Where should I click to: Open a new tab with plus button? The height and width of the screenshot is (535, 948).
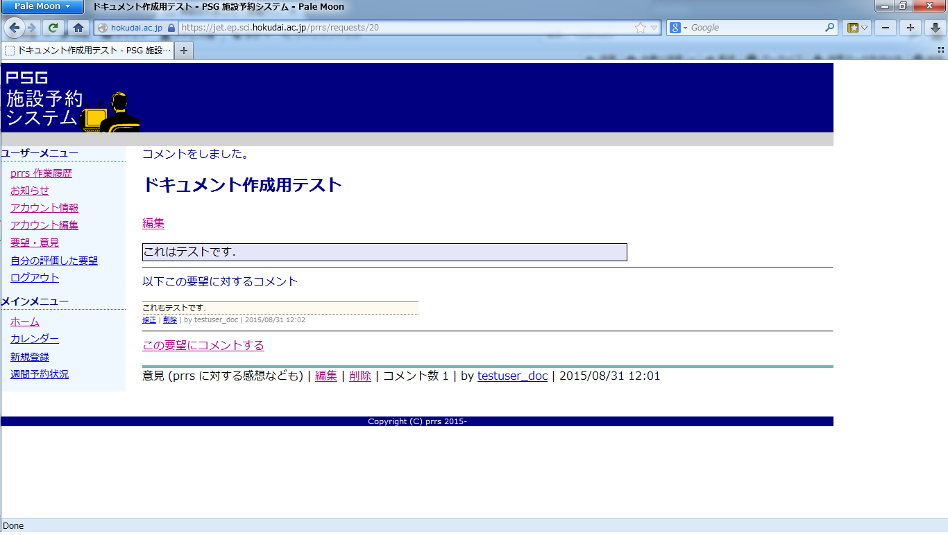click(x=184, y=51)
